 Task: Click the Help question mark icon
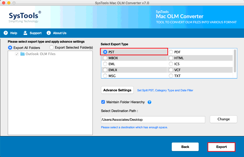tap(6, 33)
